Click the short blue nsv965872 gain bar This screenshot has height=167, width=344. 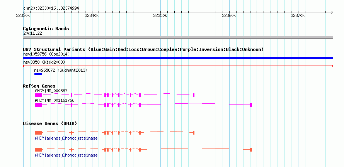[38, 74]
